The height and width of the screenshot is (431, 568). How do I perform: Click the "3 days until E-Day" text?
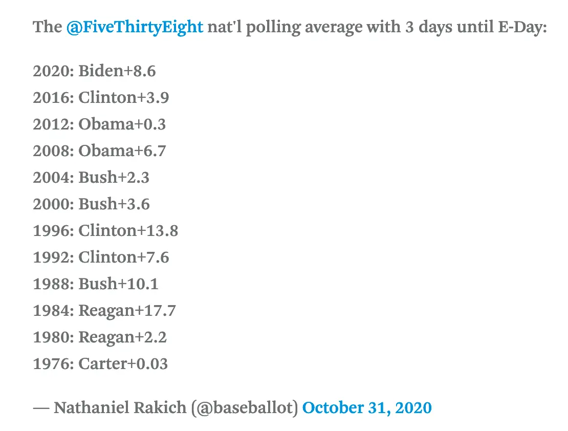coord(476,27)
